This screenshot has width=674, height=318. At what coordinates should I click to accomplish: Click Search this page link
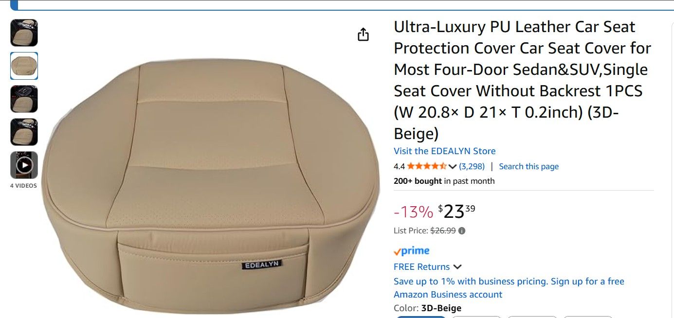point(529,166)
